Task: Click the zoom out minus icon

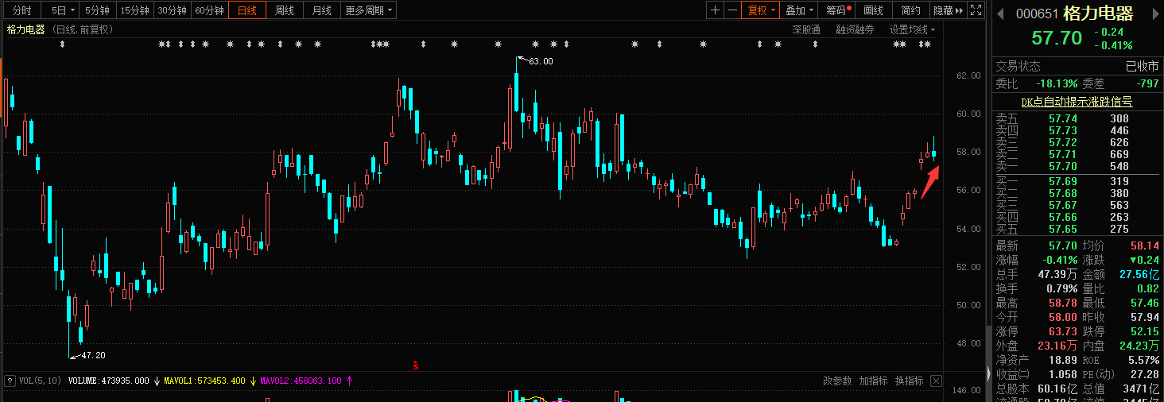Action: pyautogui.click(x=732, y=10)
